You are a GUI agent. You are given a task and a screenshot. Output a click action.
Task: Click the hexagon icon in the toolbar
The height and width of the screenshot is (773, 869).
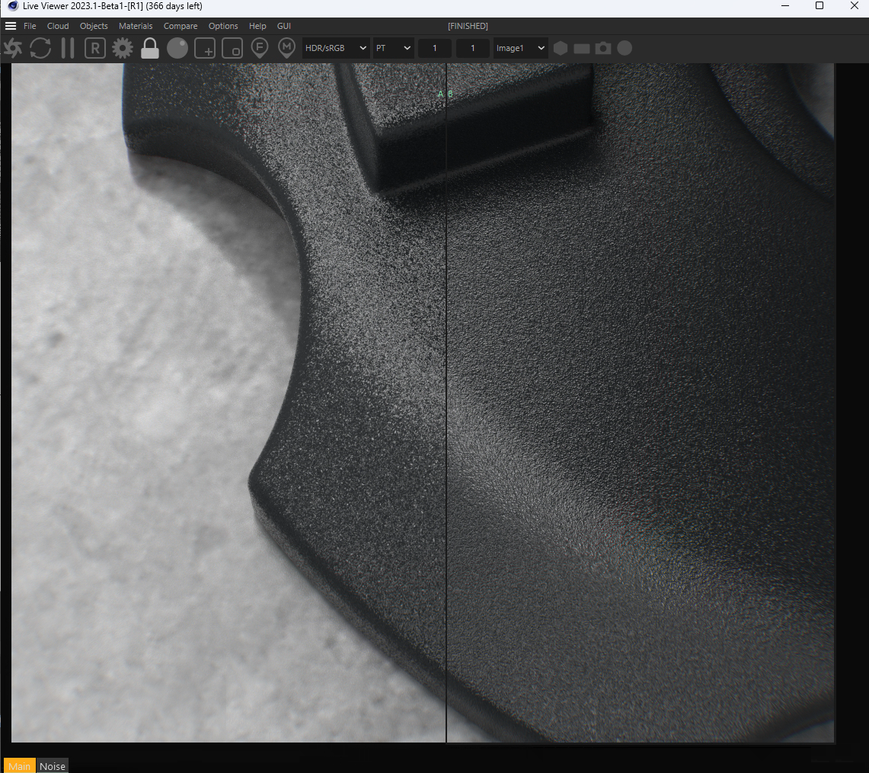click(x=561, y=48)
